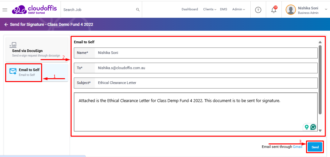Click the back arrow beside Send for Signature

pyautogui.click(x=6, y=25)
